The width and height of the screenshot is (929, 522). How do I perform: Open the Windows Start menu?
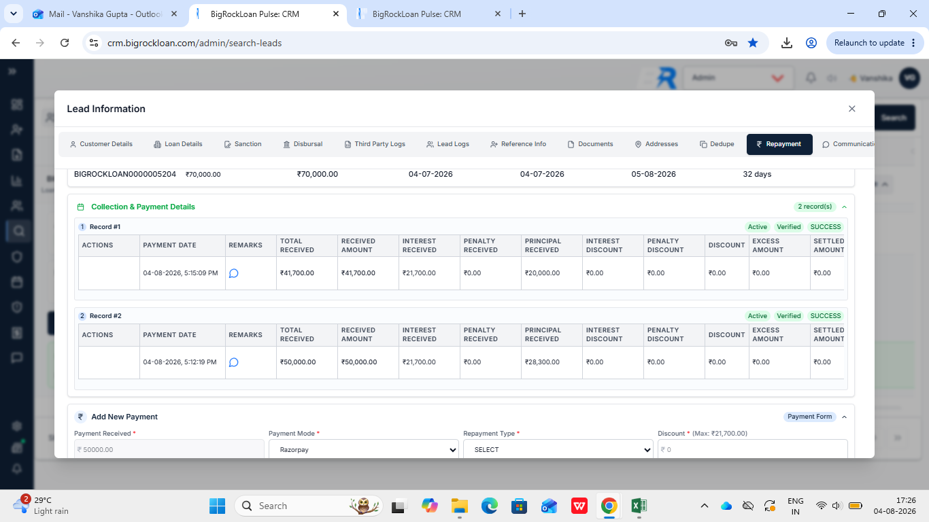217,506
